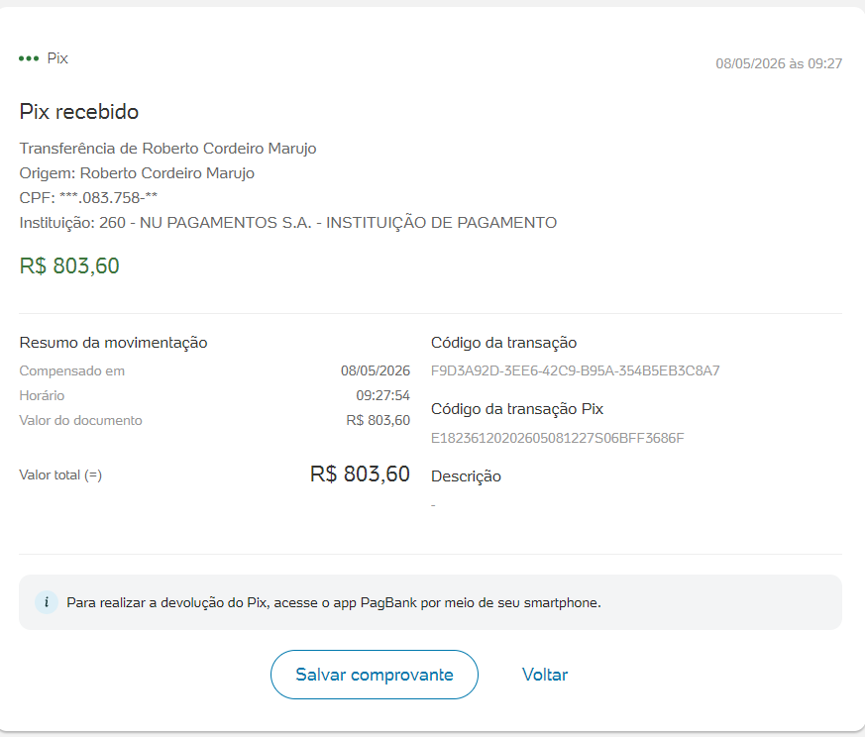Click the Origem: Roberto Cordeiro Marujo line
The height and width of the screenshot is (737, 865).
(137, 173)
